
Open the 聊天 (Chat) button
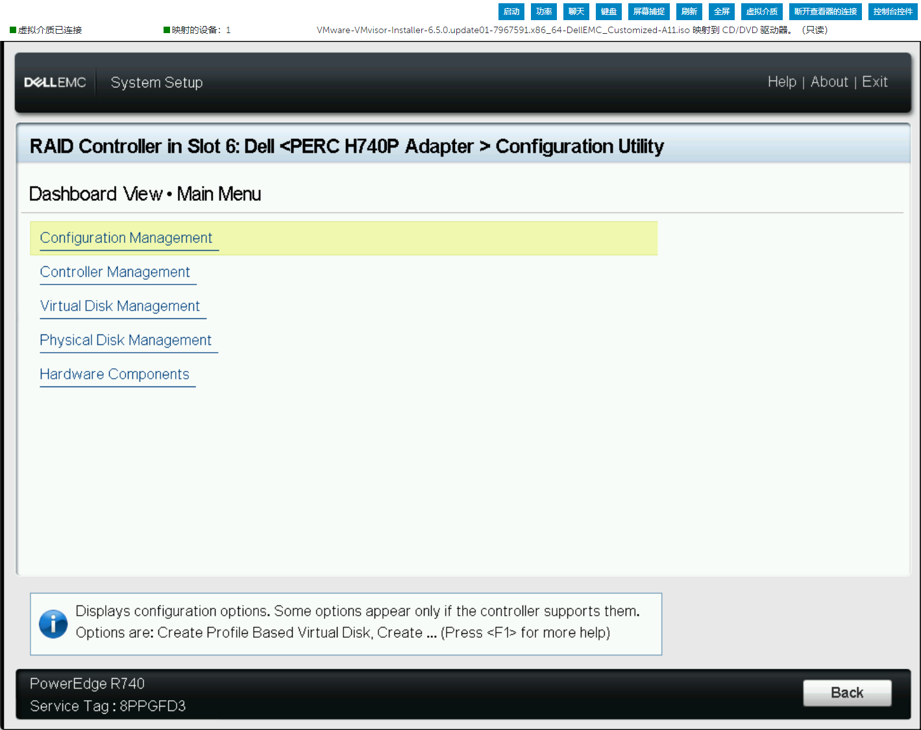[576, 11]
